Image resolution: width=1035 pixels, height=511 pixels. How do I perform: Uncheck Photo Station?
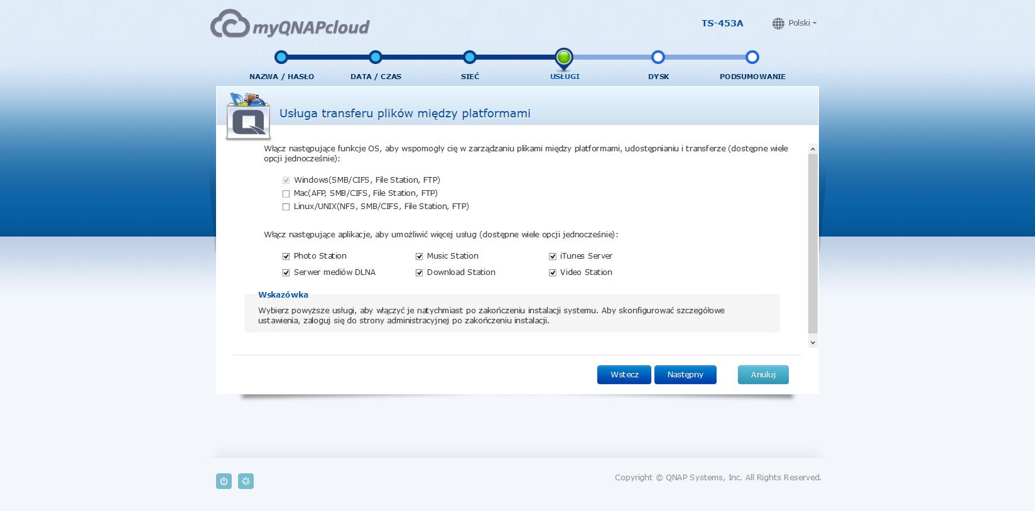click(286, 256)
